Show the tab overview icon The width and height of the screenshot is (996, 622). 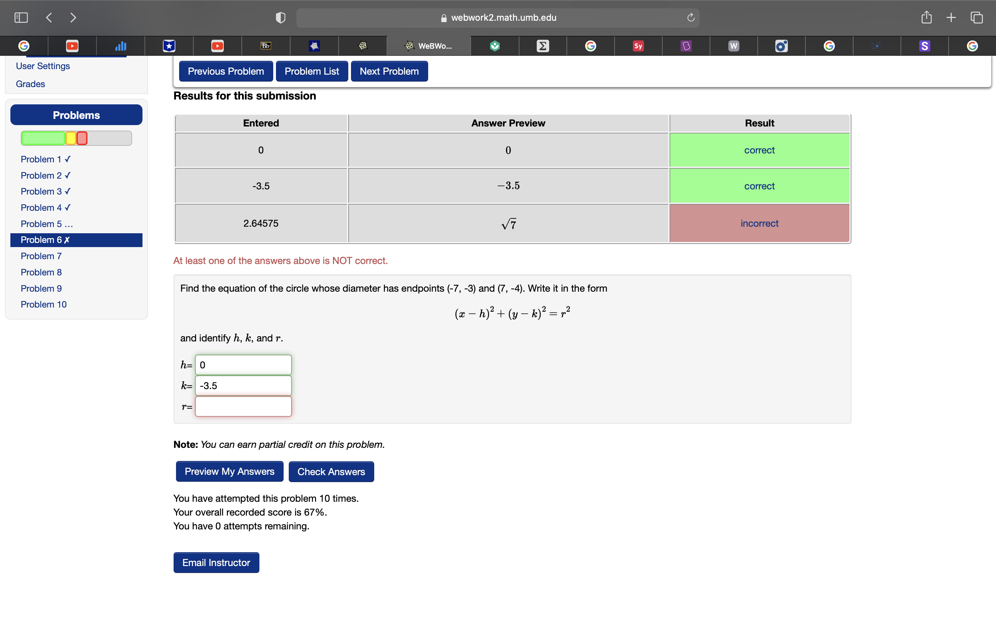(x=976, y=18)
